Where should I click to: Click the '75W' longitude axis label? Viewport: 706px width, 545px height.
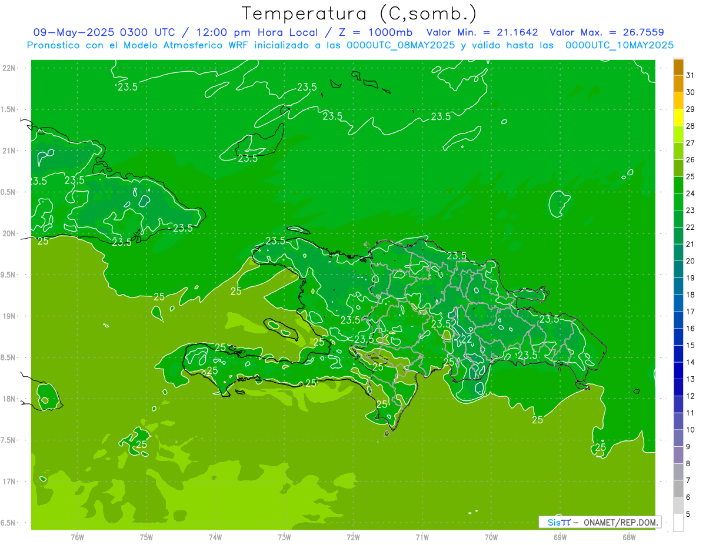point(146,537)
